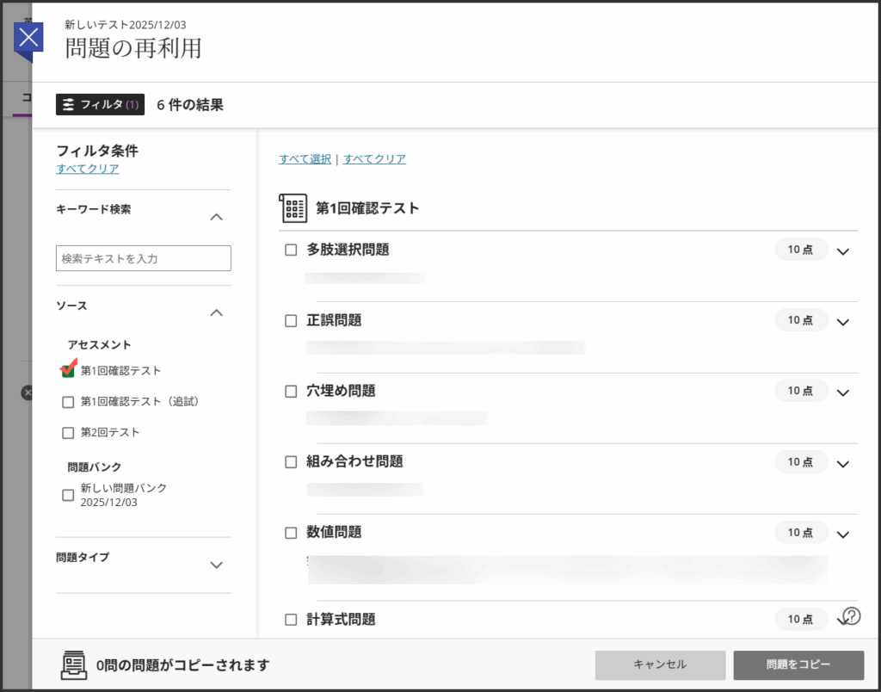Check the 第1回確認テスト（追試）source checkbox
Image resolution: width=881 pixels, height=692 pixels.
pyautogui.click(x=68, y=402)
